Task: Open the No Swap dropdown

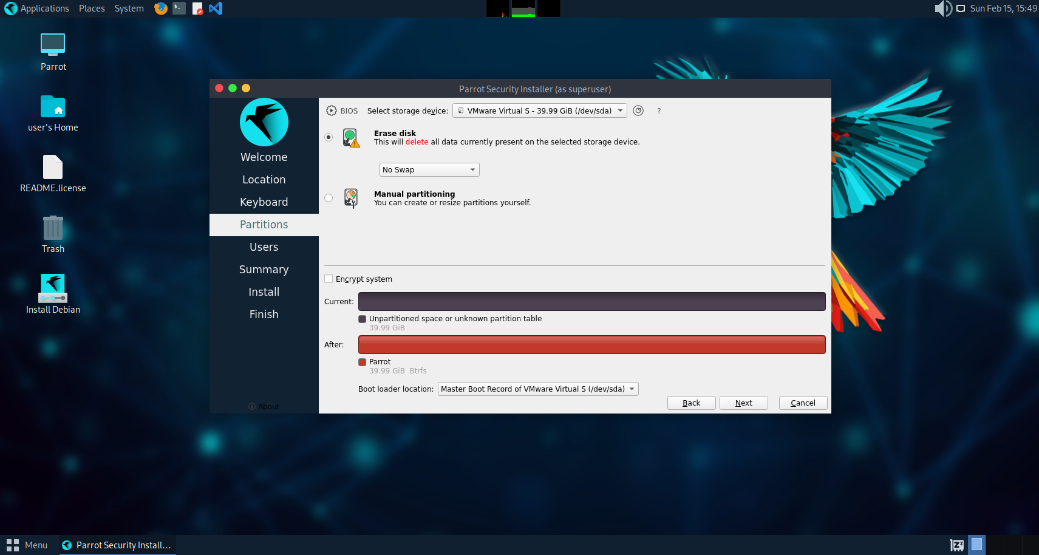Action: pyautogui.click(x=429, y=170)
